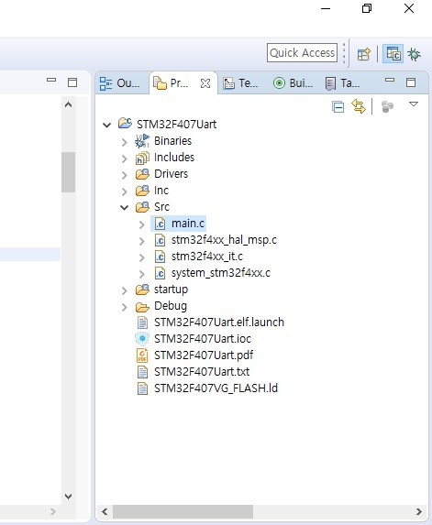
Task: Open the Project Explorer View Menu triangle
Action: tap(414, 104)
